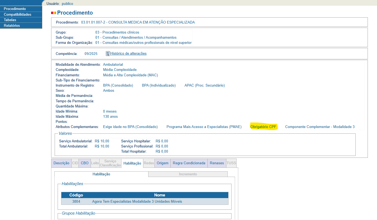The width and height of the screenshot is (377, 220).
Task: Select row Agora Tem Especialistas Modalidade 3 Unidades Móveis
Action: [x=145, y=202]
